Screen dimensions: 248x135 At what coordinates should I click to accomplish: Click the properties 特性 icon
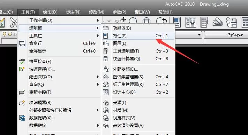105,36
